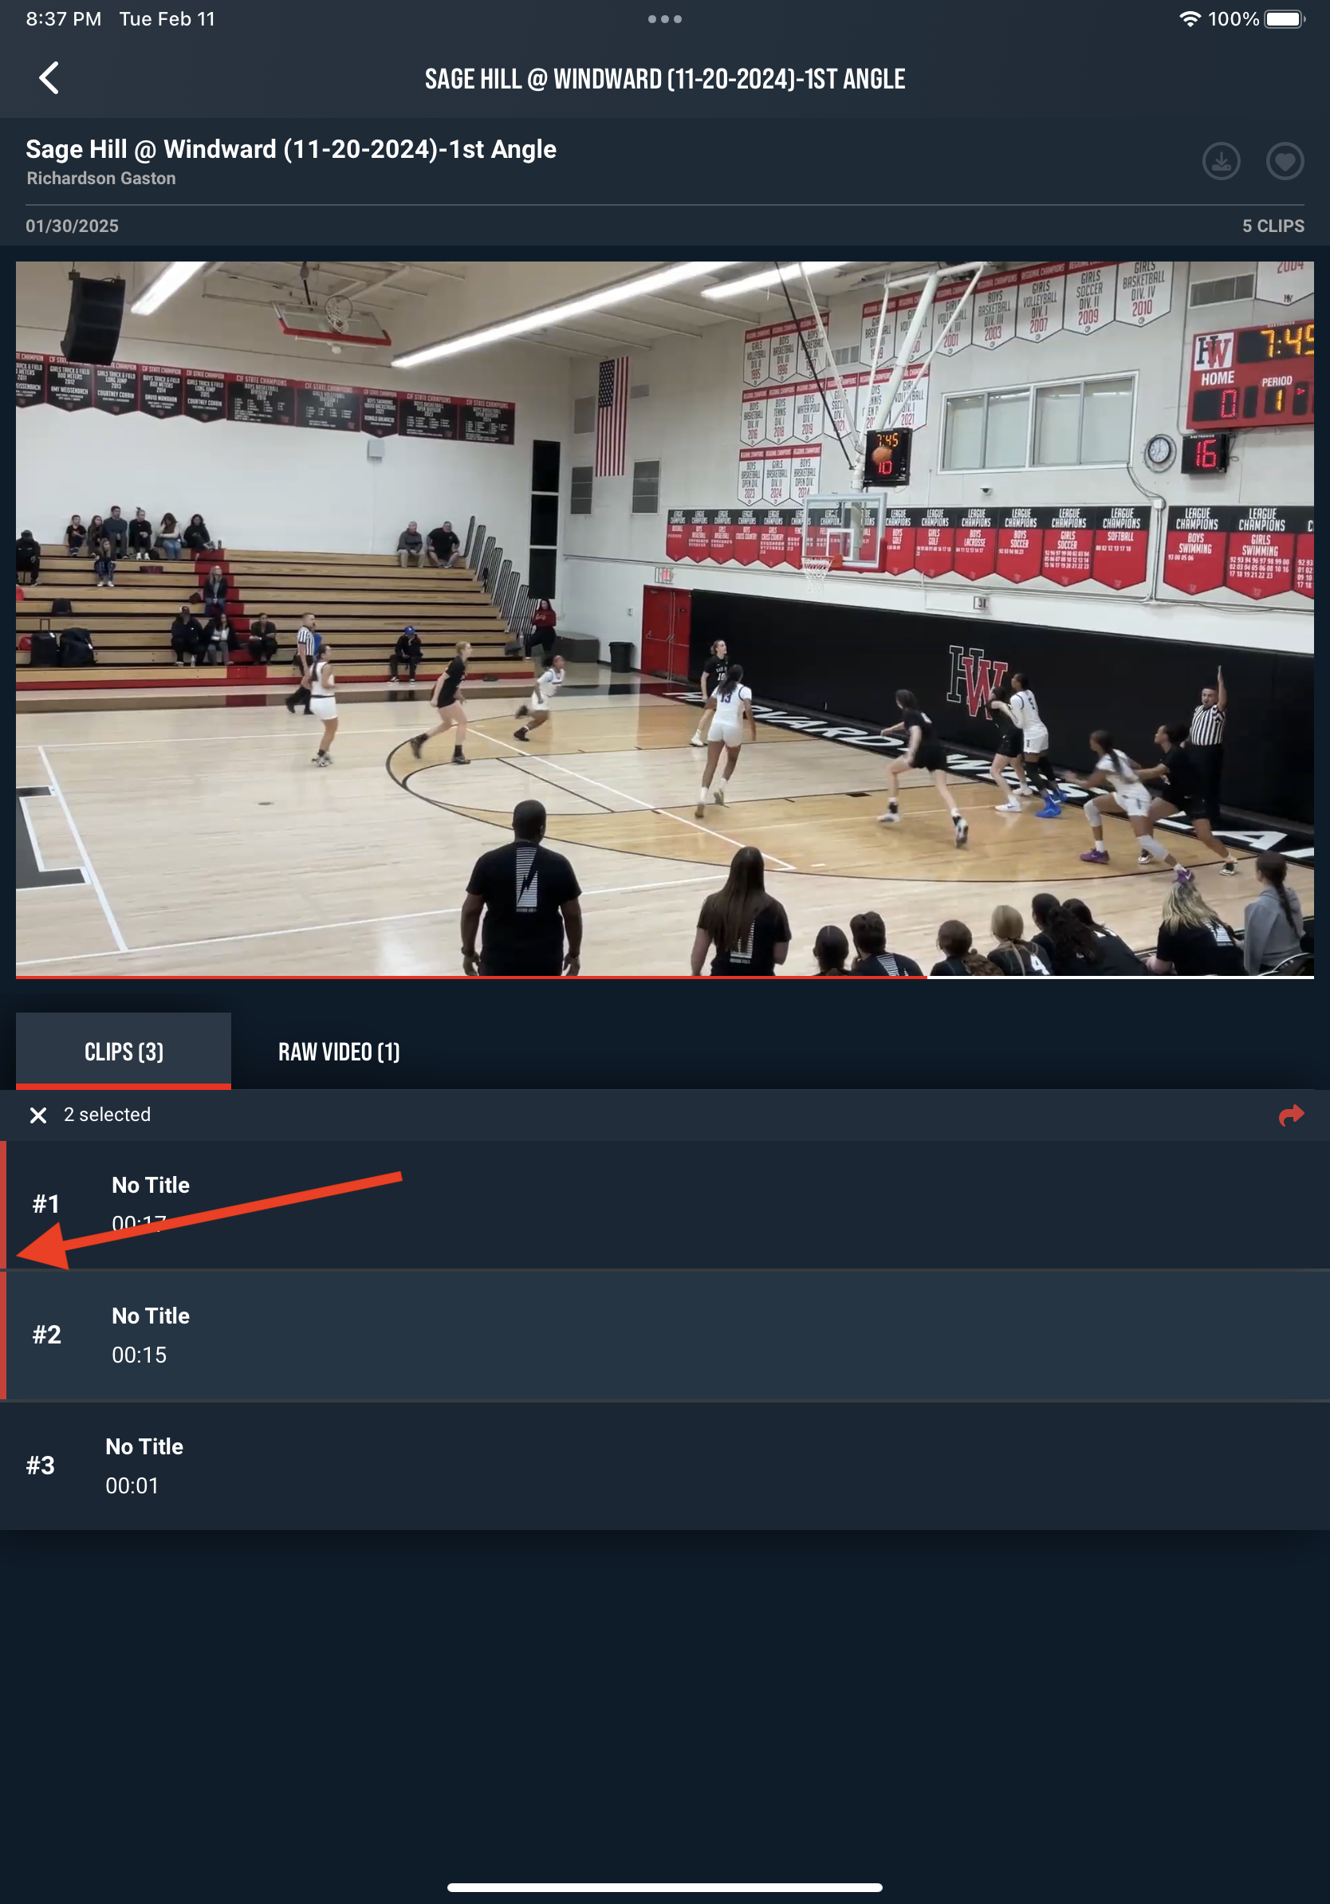
Task: Open the three-dot multitasking menu at the top
Action: 665,18
